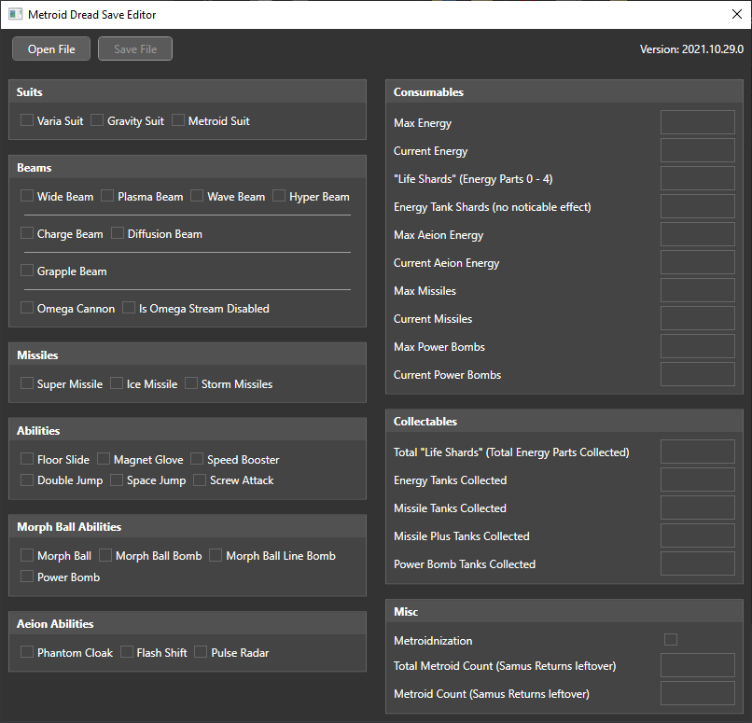Click the Max Energy input field

684,122
